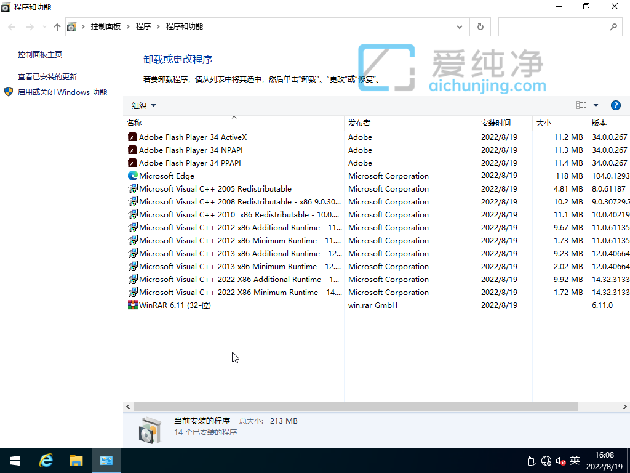This screenshot has width=630, height=473.
Task: Click the Adobe Flash Player 34 NPAPI icon
Action: pyautogui.click(x=133, y=150)
